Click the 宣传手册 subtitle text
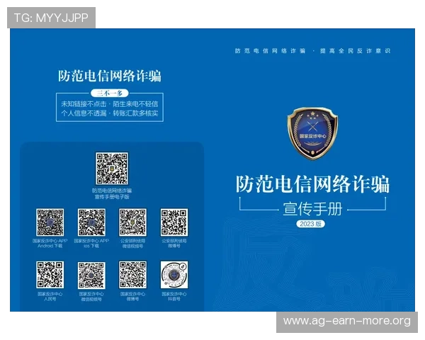Viewport: 425px width, 340px height. pos(312,209)
